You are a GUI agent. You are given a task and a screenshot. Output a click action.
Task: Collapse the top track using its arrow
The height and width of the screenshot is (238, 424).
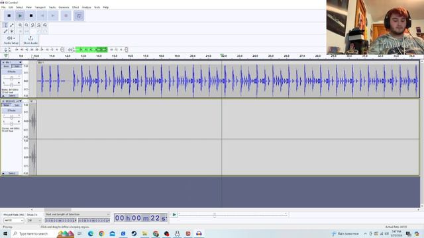click(x=3, y=96)
